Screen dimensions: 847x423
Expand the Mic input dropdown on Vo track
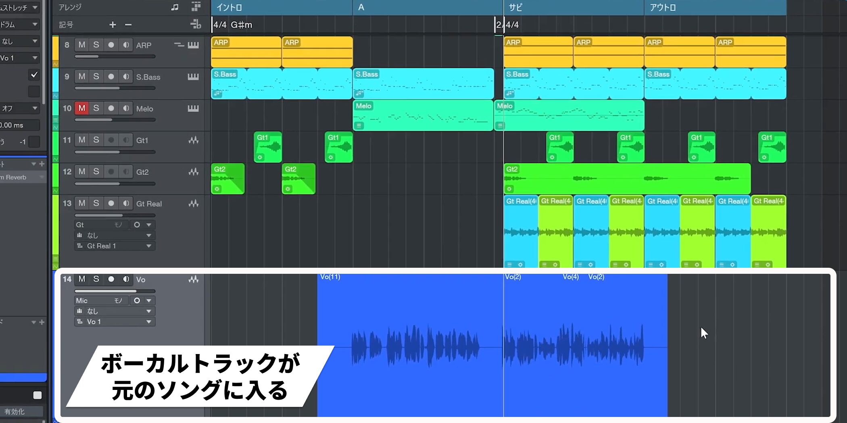149,300
